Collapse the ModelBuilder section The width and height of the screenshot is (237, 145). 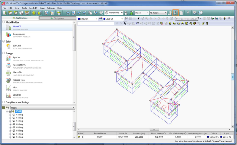[x=3, y=22]
